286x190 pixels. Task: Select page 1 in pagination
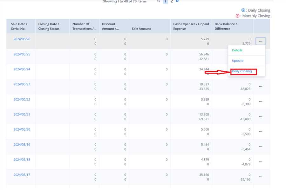(165, 2)
